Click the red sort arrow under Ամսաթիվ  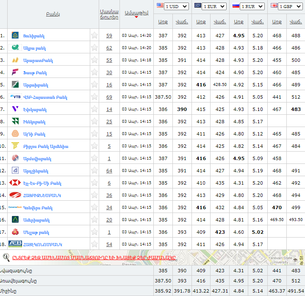pos(136,17)
